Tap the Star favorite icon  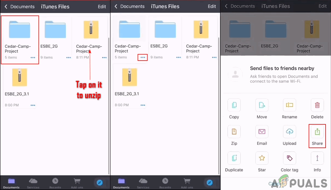click(262, 158)
